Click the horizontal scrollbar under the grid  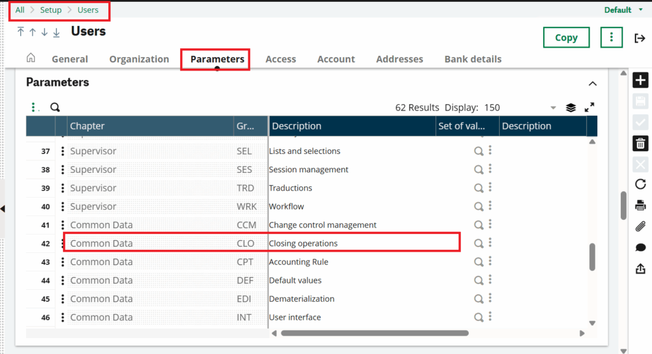(x=374, y=333)
